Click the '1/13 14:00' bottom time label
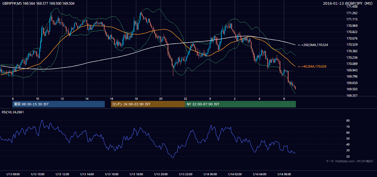Image resolution: width=377 pixels, height=177 pixels. (x=87, y=174)
